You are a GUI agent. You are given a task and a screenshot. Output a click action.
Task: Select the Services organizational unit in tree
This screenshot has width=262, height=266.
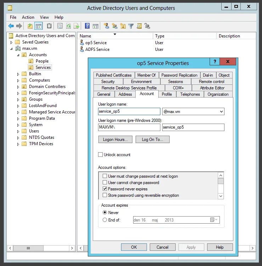click(x=40, y=67)
